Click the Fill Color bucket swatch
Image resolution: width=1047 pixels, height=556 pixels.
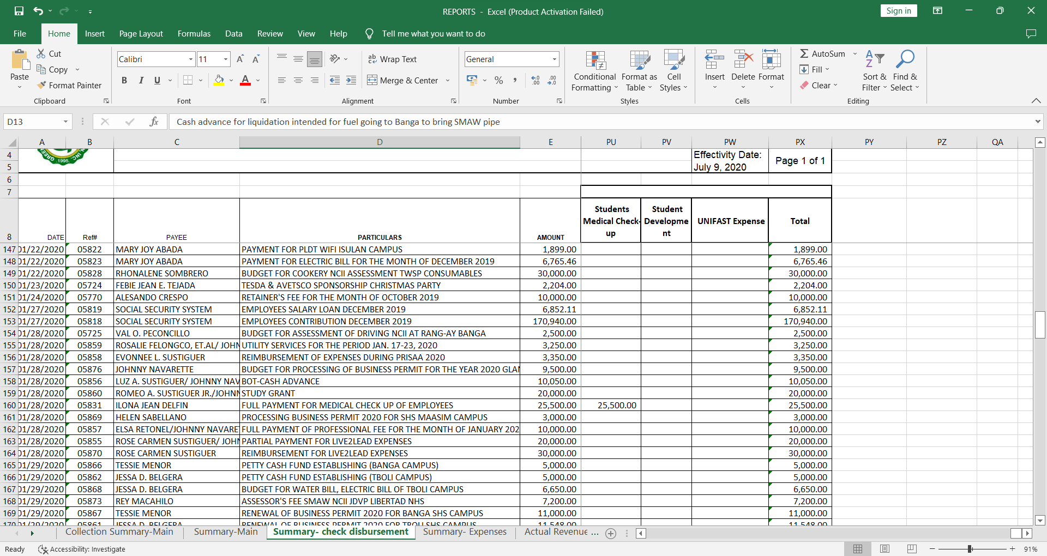point(219,80)
